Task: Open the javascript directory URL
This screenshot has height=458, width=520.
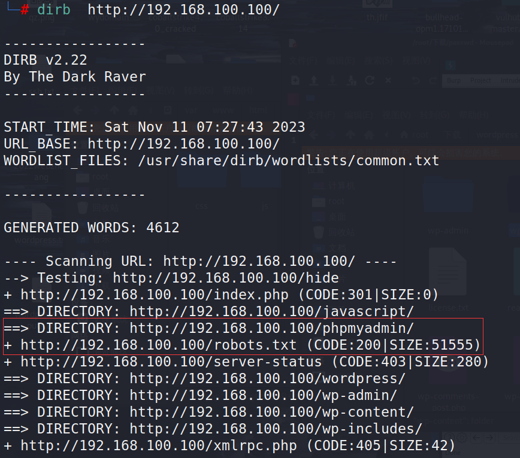Action: click(x=271, y=311)
